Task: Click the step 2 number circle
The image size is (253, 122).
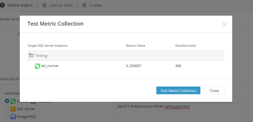Action: [x=44, y=5]
